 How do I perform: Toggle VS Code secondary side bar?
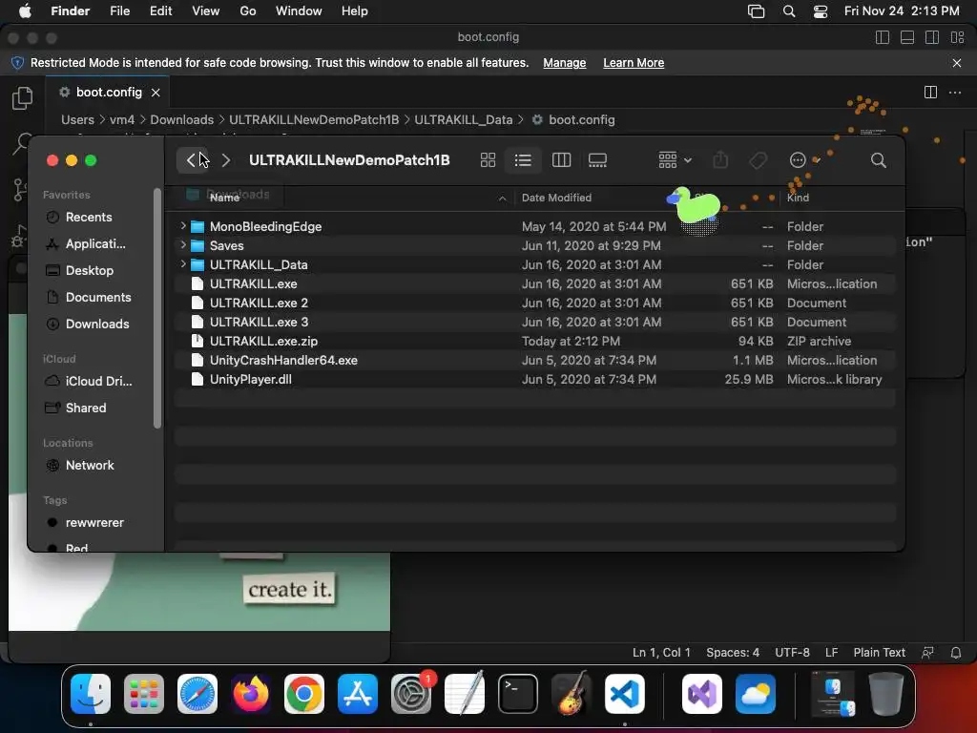tap(932, 37)
